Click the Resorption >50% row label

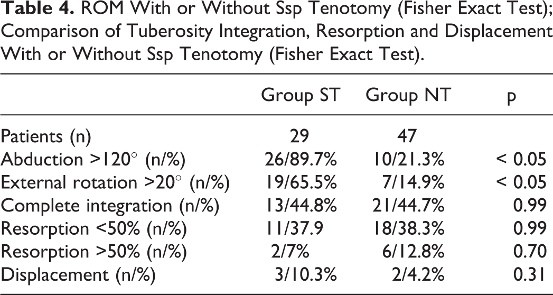tap(93, 252)
